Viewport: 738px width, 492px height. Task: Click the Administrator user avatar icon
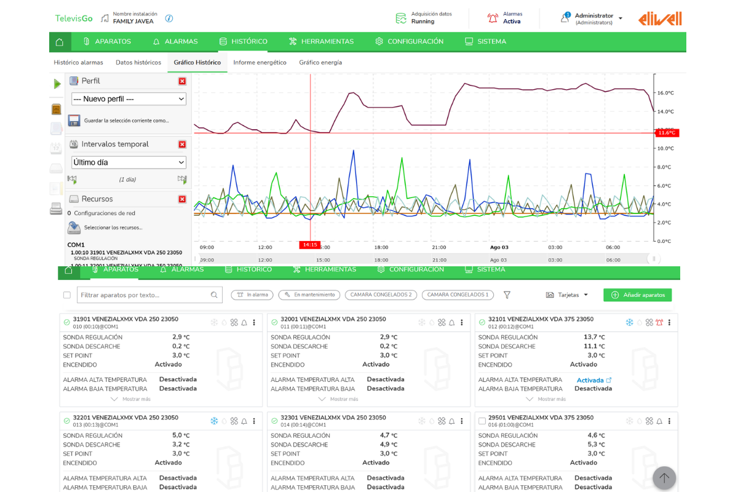pos(565,18)
